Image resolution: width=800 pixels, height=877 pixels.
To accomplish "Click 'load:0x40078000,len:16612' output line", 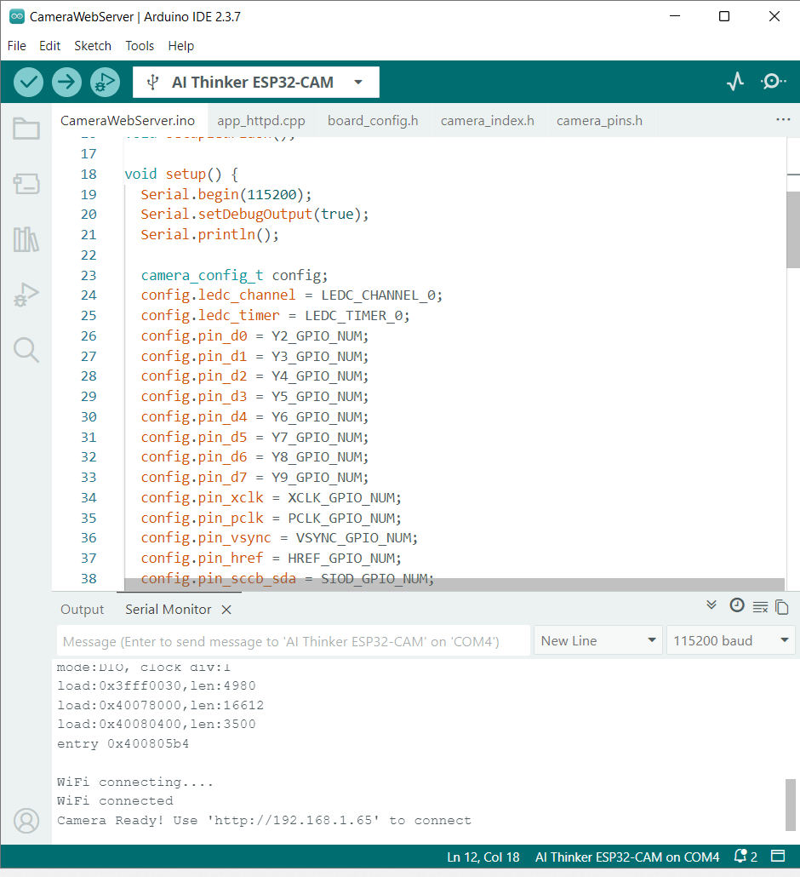I will [x=161, y=705].
